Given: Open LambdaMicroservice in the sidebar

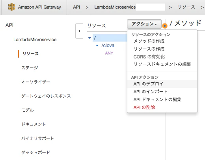Looking at the screenshot, I should 35,40.
